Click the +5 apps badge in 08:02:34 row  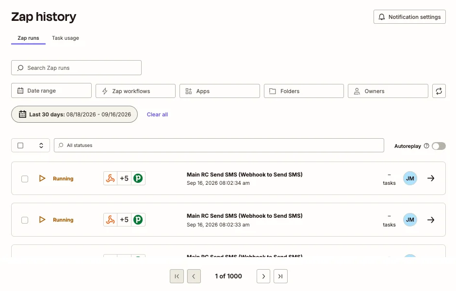point(124,178)
